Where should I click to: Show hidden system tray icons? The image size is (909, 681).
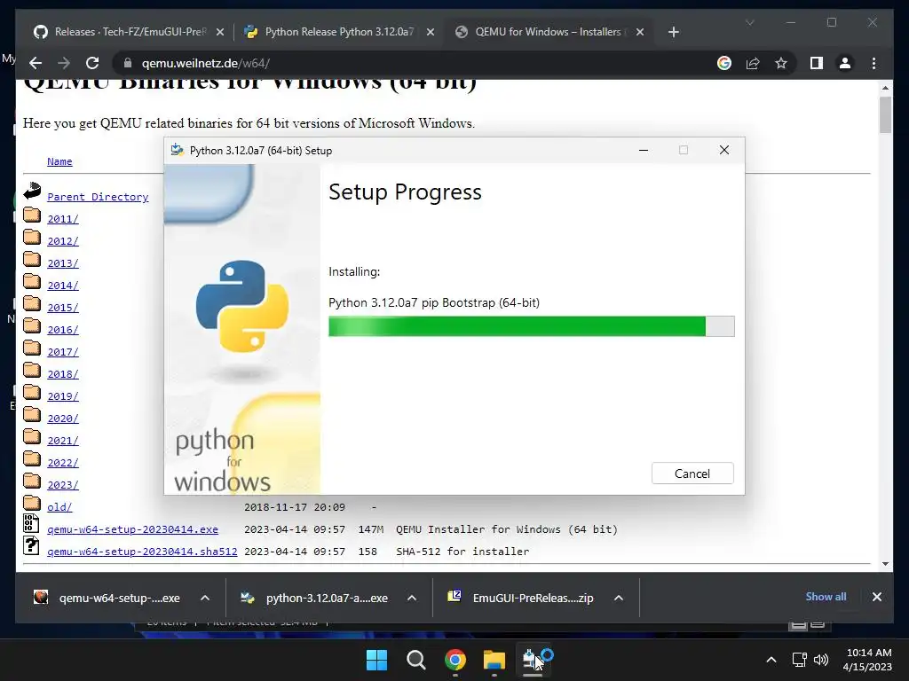coord(771,660)
